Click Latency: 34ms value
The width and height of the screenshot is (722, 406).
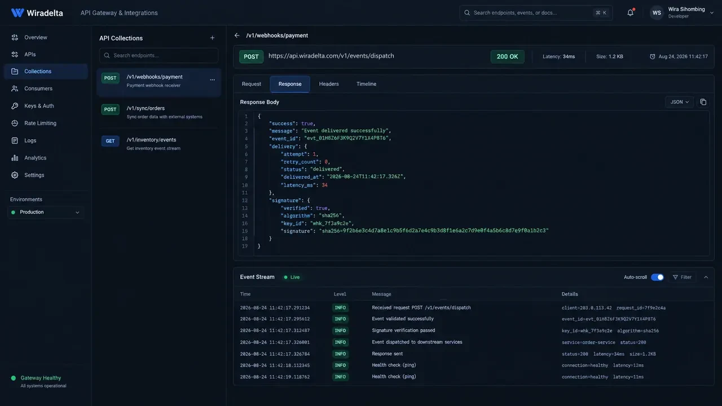pos(559,56)
